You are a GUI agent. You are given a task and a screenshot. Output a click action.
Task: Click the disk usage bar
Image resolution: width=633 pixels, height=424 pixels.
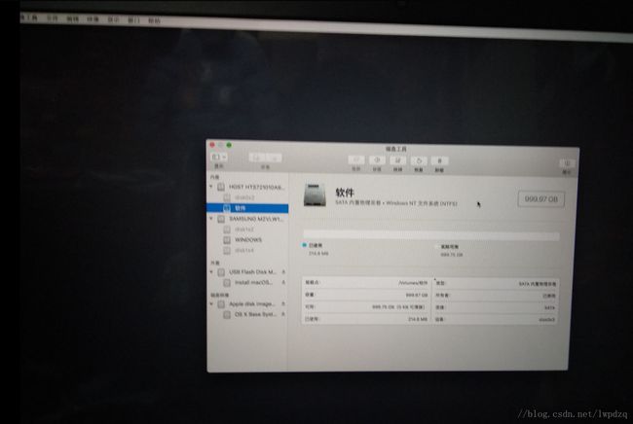pos(431,235)
